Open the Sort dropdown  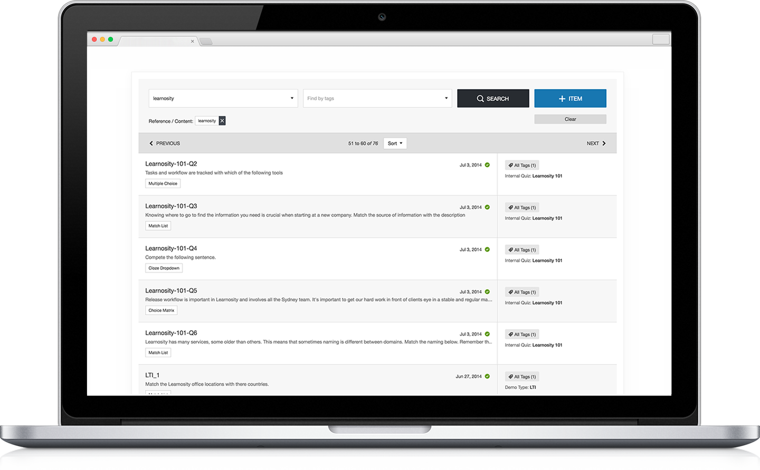pyautogui.click(x=395, y=143)
